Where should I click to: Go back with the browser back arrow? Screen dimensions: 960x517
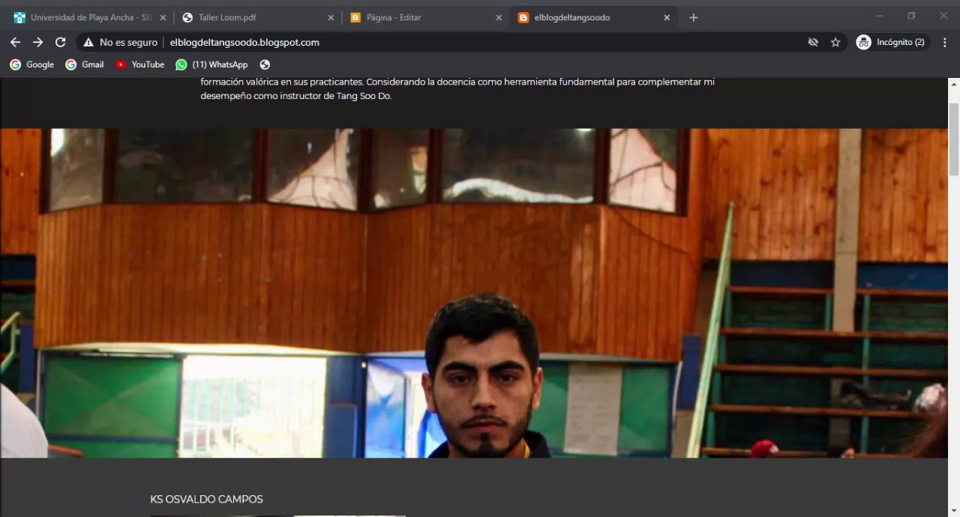[x=15, y=43]
